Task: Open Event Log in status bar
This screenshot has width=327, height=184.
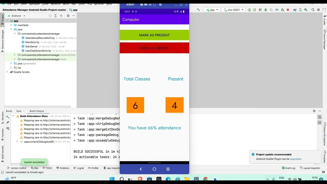Action: click(x=288, y=168)
